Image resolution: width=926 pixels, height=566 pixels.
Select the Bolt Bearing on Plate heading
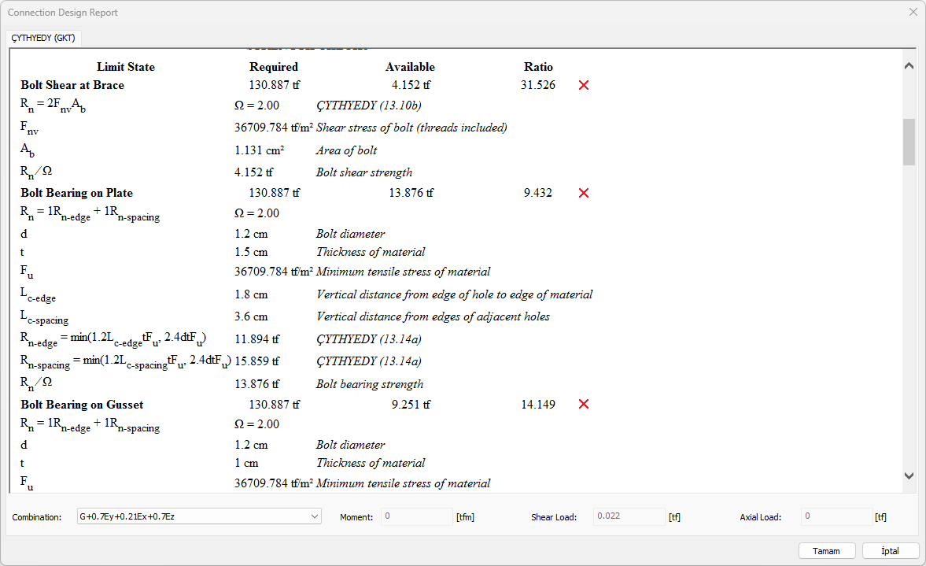(76, 193)
